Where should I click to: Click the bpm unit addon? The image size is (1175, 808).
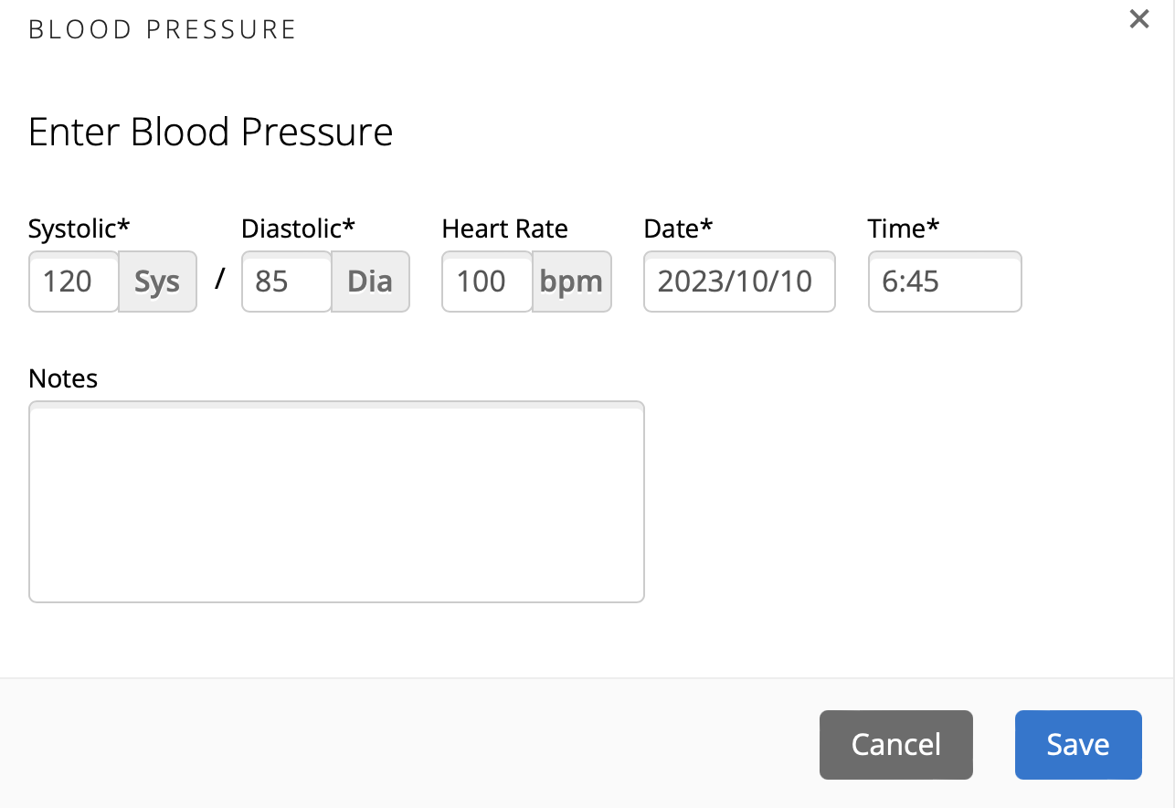(571, 282)
